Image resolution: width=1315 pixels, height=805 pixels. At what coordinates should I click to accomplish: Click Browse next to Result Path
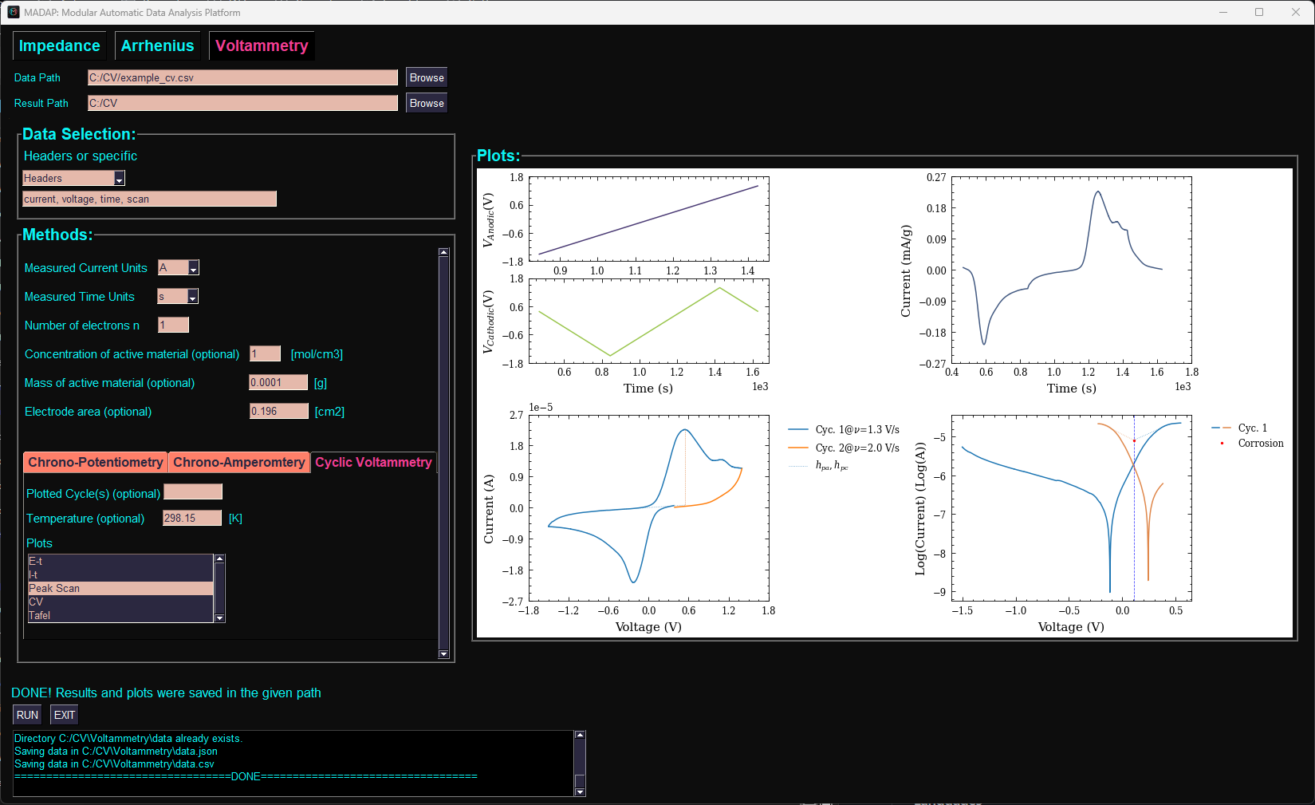click(x=426, y=102)
